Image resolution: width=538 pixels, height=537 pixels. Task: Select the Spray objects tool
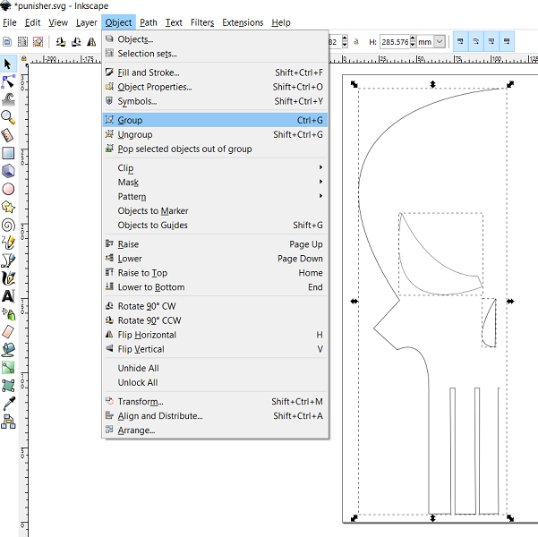point(8,314)
